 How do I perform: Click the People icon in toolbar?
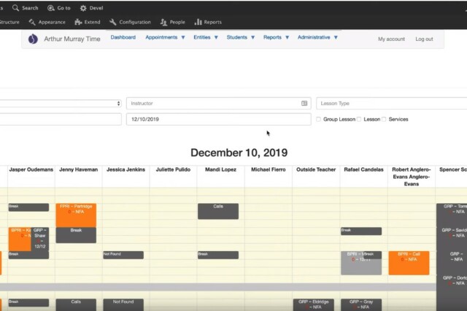(x=163, y=23)
